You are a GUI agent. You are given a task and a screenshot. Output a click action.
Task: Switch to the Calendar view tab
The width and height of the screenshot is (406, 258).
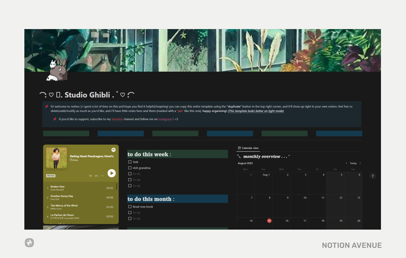pos(248,148)
